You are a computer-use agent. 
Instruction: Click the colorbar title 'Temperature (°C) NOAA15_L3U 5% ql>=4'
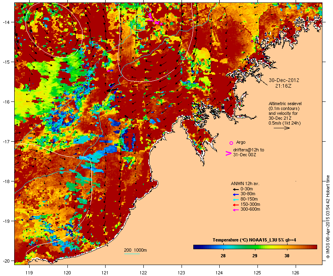(x=255, y=240)
